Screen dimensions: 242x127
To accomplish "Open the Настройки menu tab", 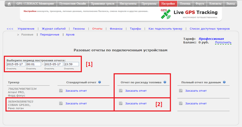I will click(x=168, y=4).
